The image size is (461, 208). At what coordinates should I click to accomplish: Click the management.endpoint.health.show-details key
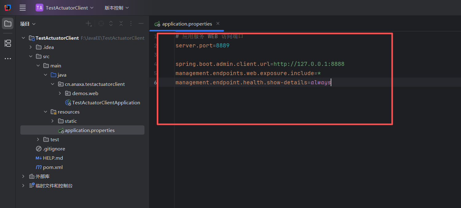(241, 82)
